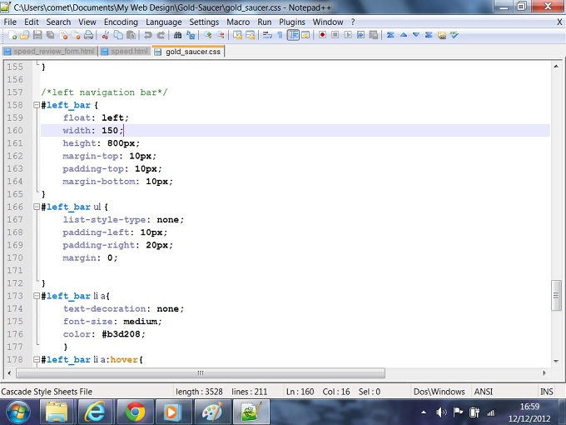Image resolution: width=566 pixels, height=425 pixels.
Task: Click the Print toolbar icon
Action: 88,35
